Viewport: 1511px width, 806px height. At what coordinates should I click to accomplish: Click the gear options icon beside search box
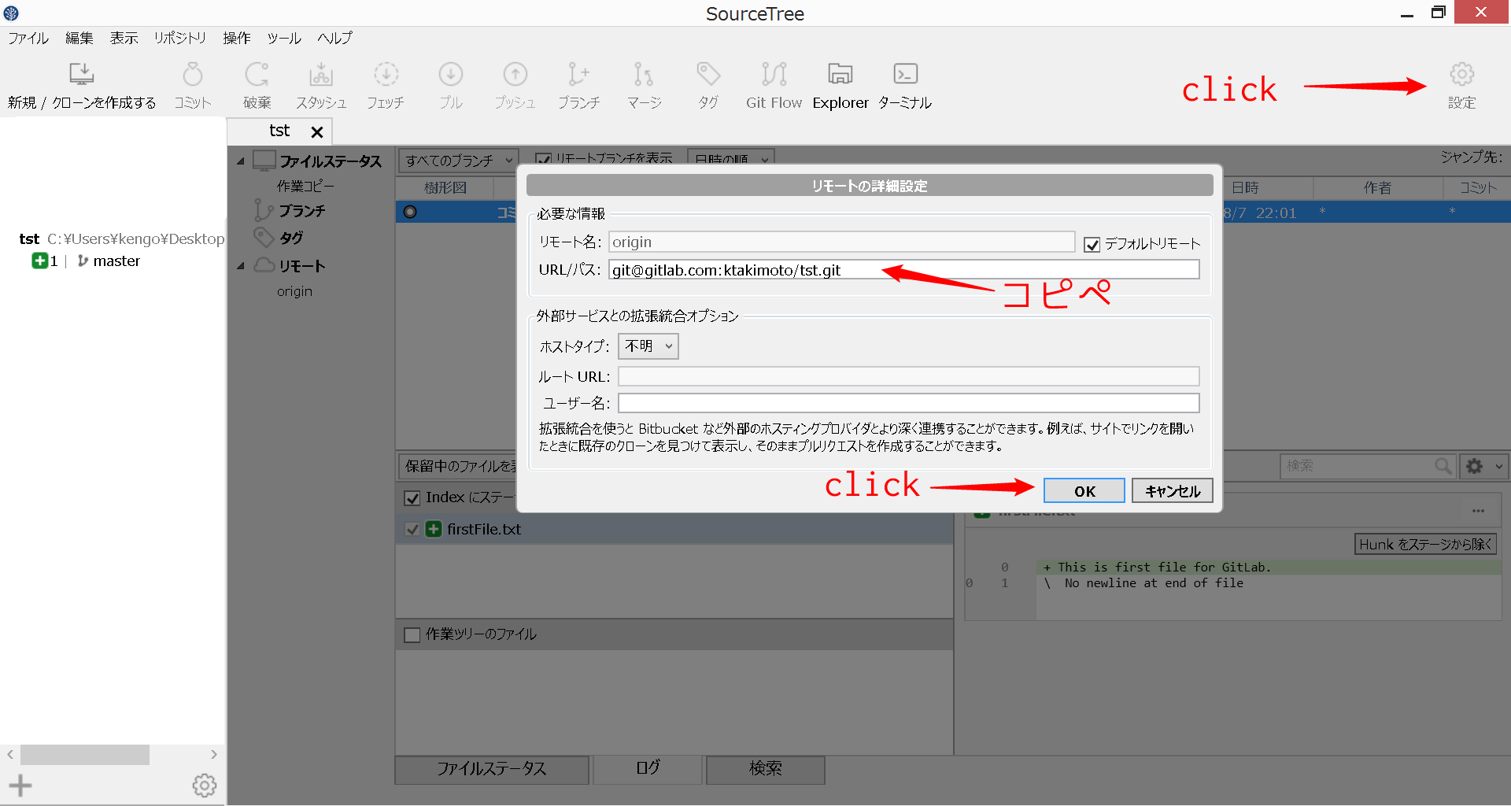[1475, 466]
